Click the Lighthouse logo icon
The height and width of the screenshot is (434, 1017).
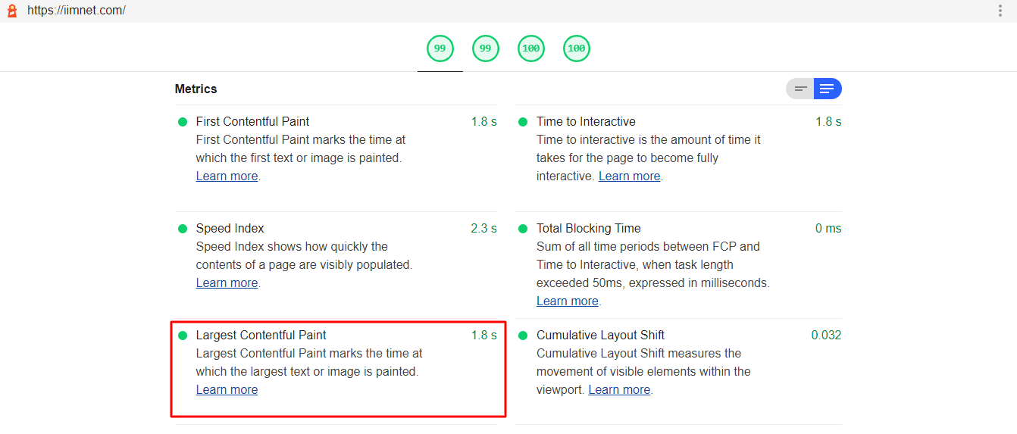click(x=12, y=11)
